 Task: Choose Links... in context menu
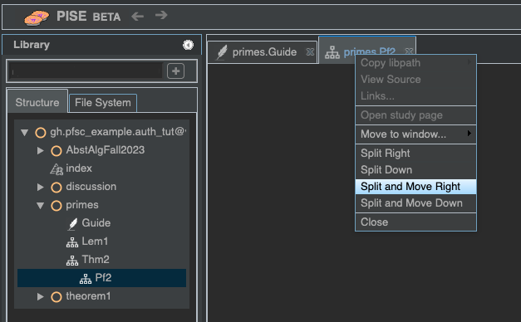click(415, 96)
